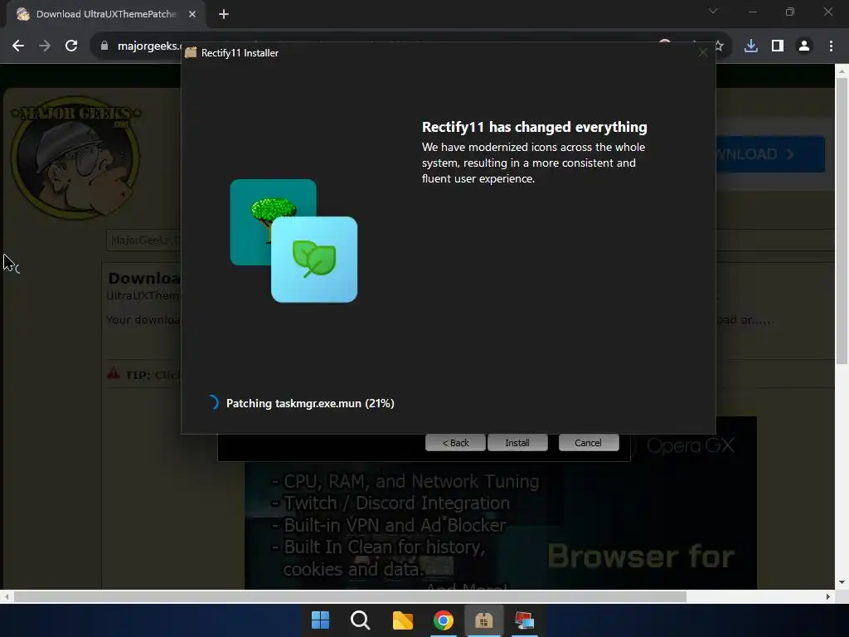Viewport: 849px width, 637px height.
Task: Click the Major Geeks logo
Action: (75, 158)
